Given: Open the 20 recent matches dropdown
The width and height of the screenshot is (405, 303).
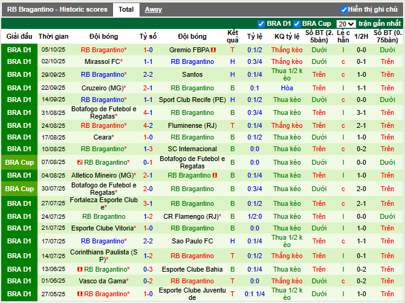Looking at the screenshot, I should [346, 24].
